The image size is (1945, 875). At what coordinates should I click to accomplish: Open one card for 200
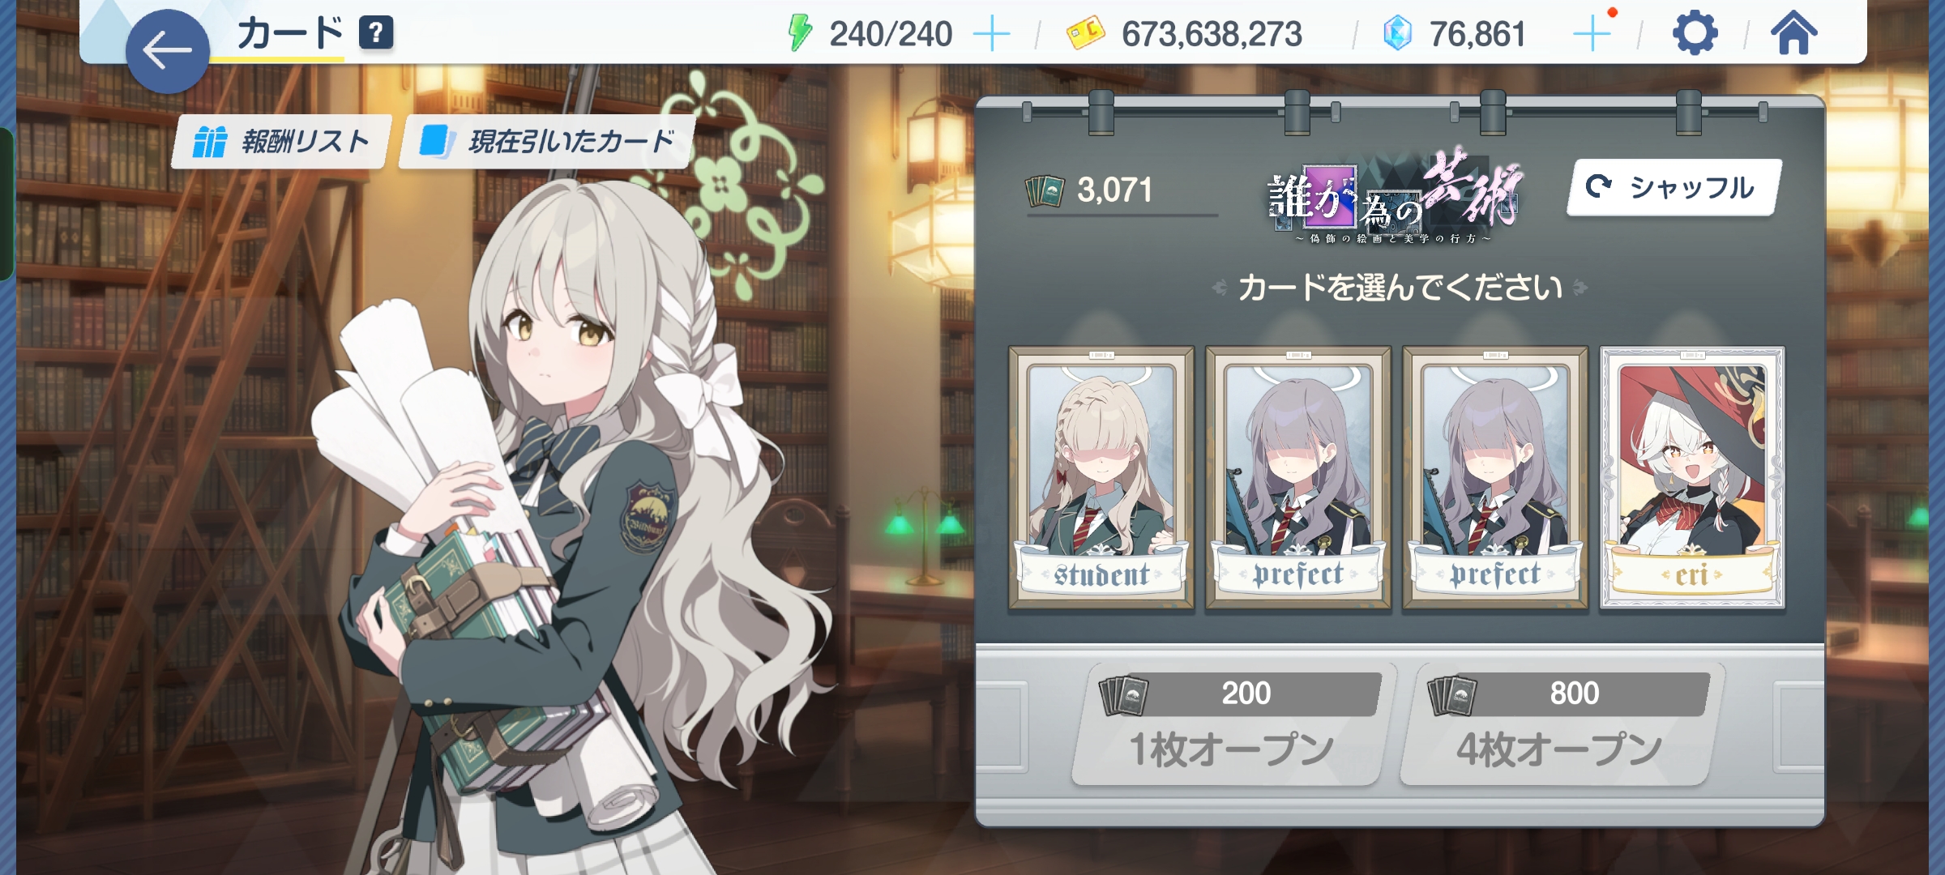point(1231,723)
